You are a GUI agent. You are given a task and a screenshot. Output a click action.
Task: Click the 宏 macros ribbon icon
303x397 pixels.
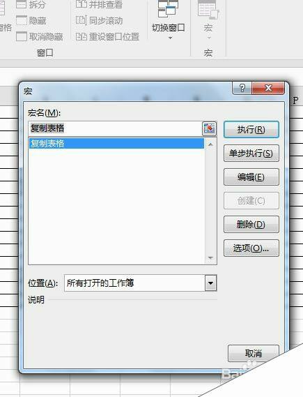click(208, 10)
